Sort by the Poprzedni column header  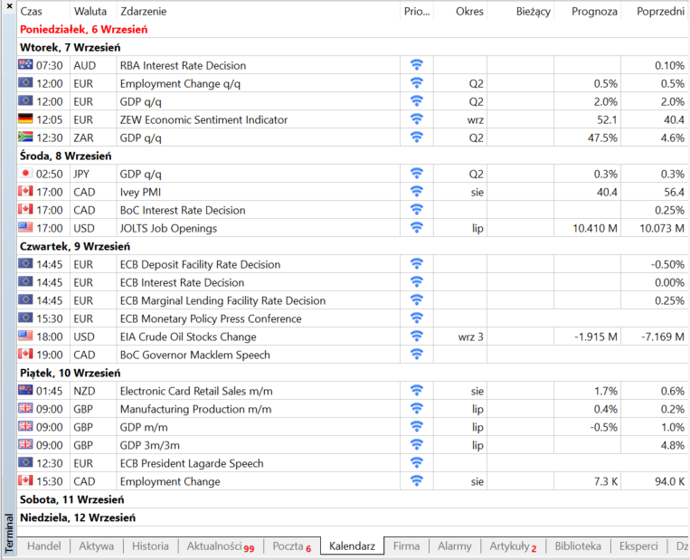click(x=655, y=12)
